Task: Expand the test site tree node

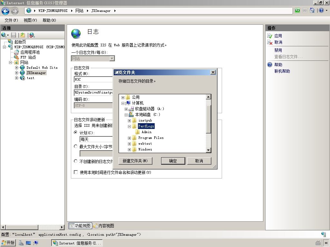Action: (16, 78)
